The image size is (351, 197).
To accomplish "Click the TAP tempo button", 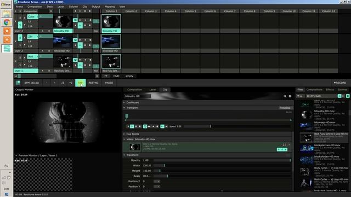I will pyautogui.click(x=81, y=83).
